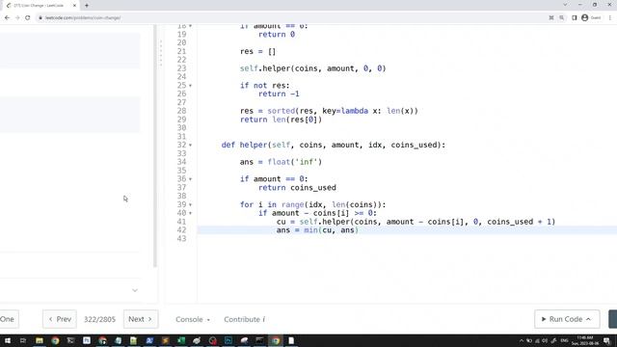Click the Contribute link
The width and height of the screenshot is (617, 347).
pos(244,319)
